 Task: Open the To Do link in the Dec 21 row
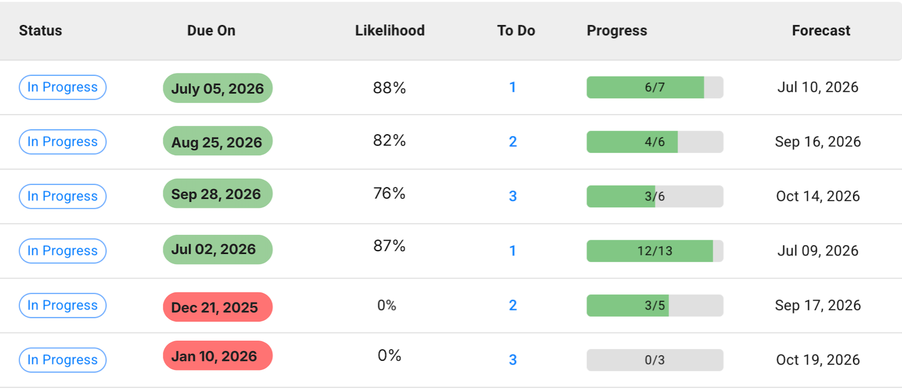[513, 306]
